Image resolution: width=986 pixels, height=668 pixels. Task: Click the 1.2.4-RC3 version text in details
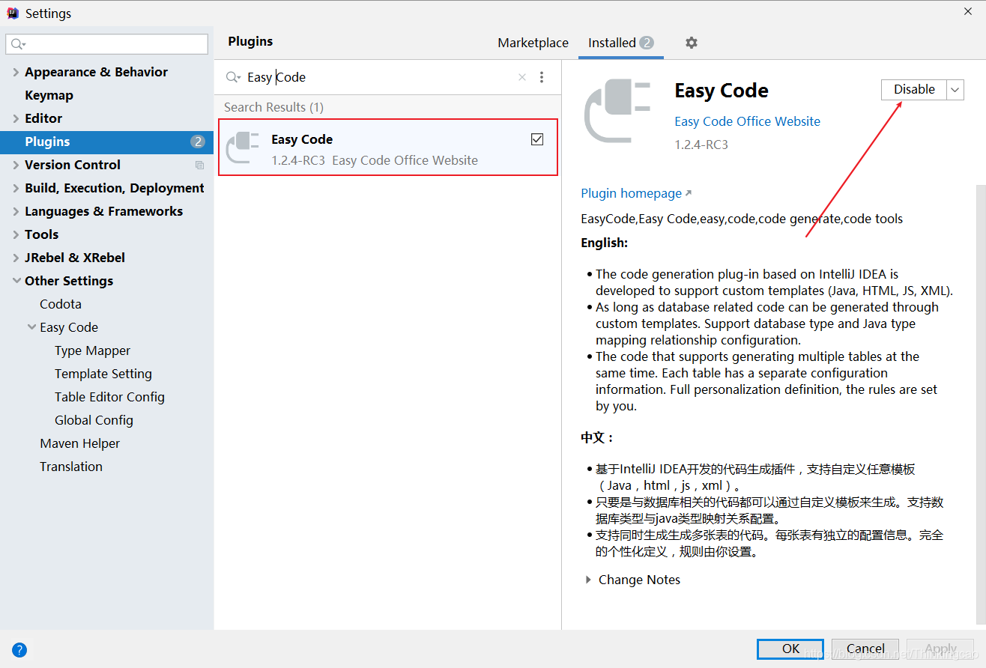pyautogui.click(x=701, y=145)
